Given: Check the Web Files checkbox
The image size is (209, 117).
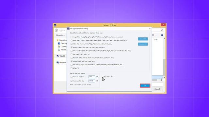Looking at the screenshot, I should [x=72, y=65].
